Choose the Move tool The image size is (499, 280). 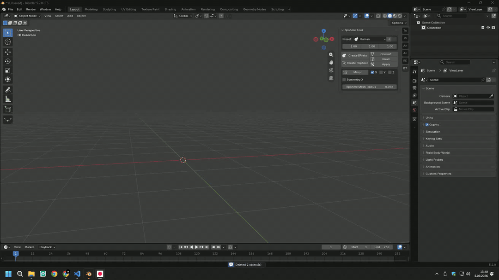8,52
